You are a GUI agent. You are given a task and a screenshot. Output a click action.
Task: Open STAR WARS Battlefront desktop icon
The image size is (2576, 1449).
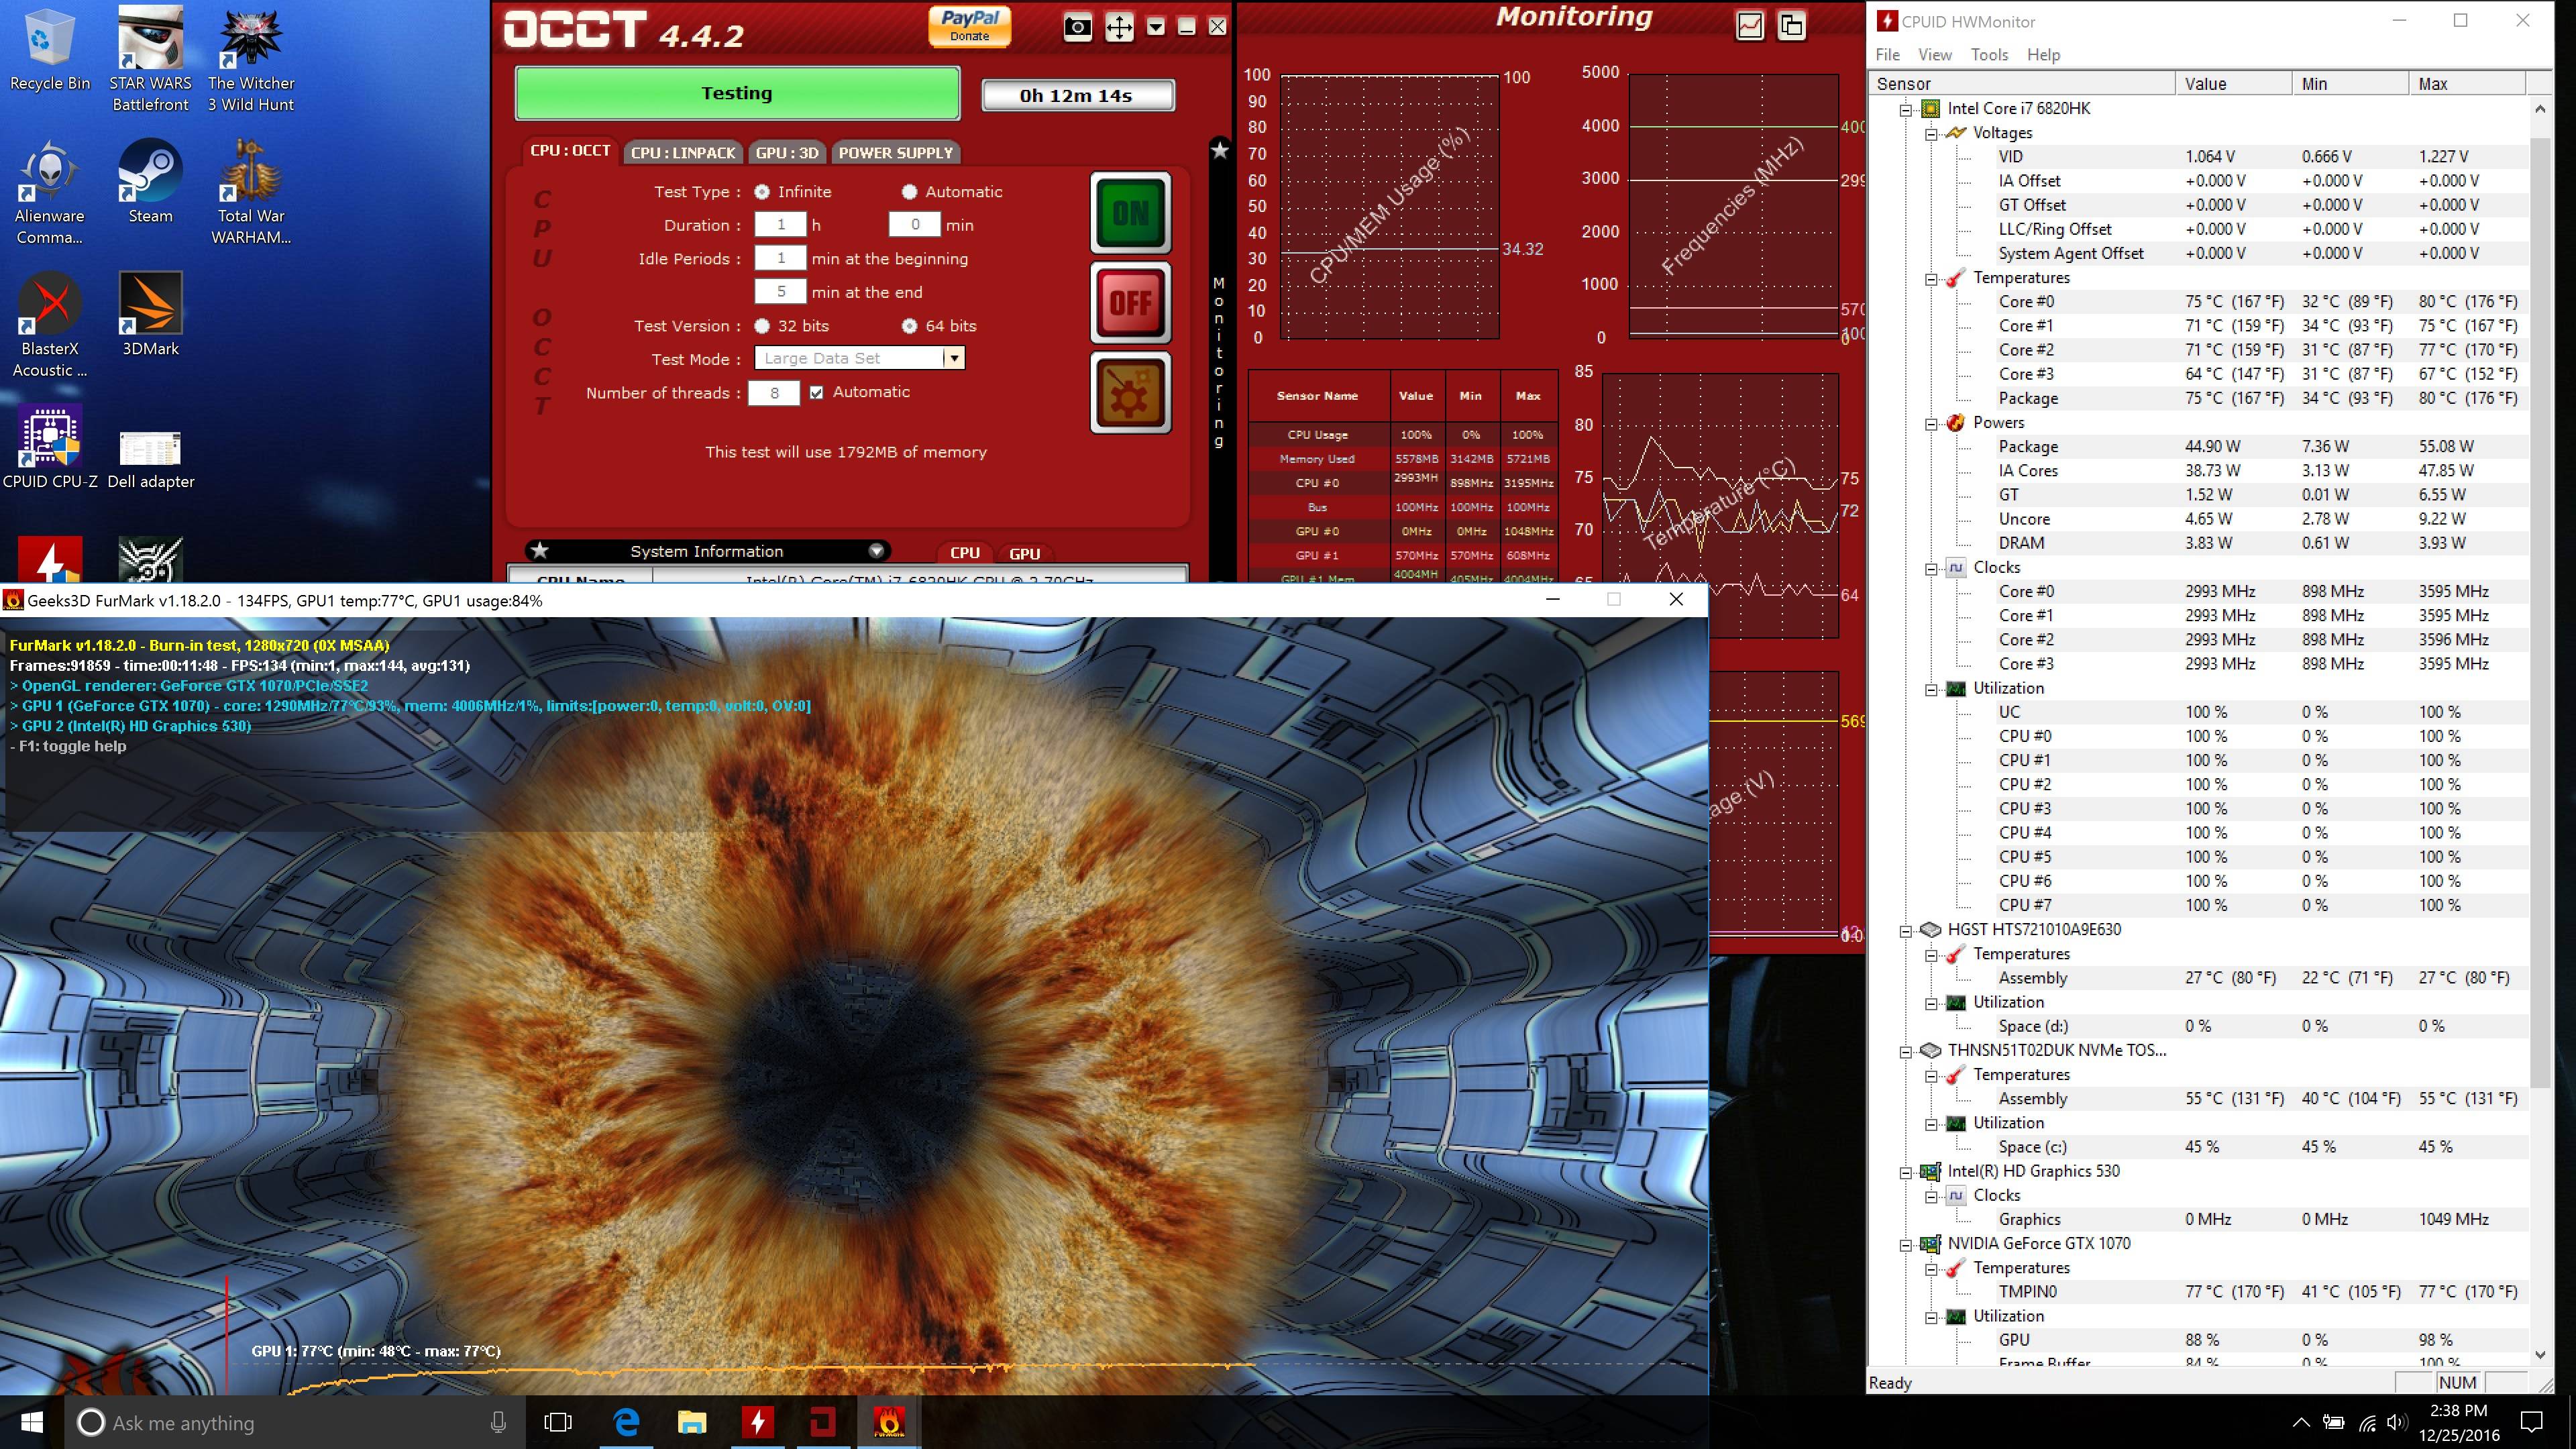point(150,58)
